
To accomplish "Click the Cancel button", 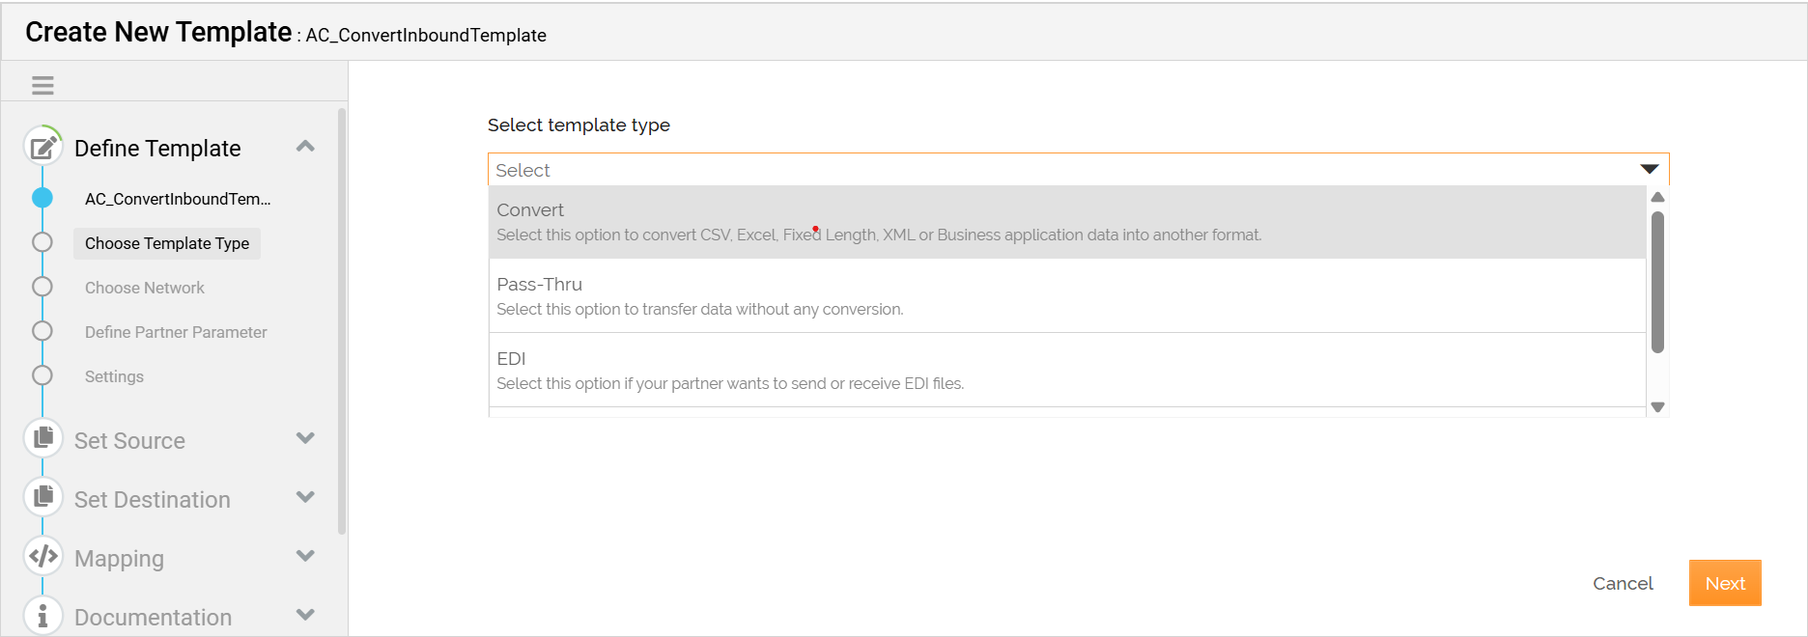I will [1623, 583].
